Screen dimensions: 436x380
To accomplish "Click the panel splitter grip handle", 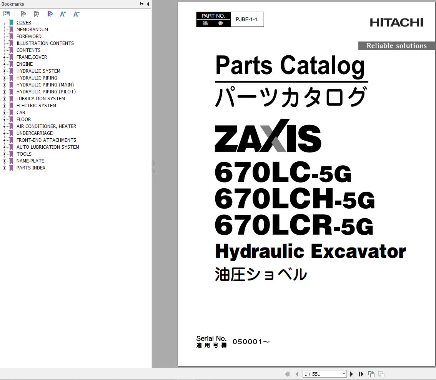I will pyautogui.click(x=153, y=169).
